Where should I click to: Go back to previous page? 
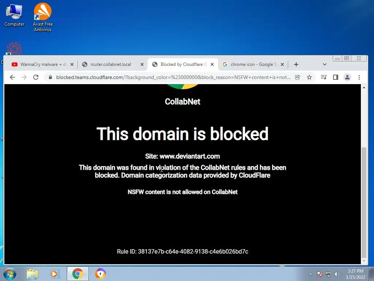[x=12, y=77]
